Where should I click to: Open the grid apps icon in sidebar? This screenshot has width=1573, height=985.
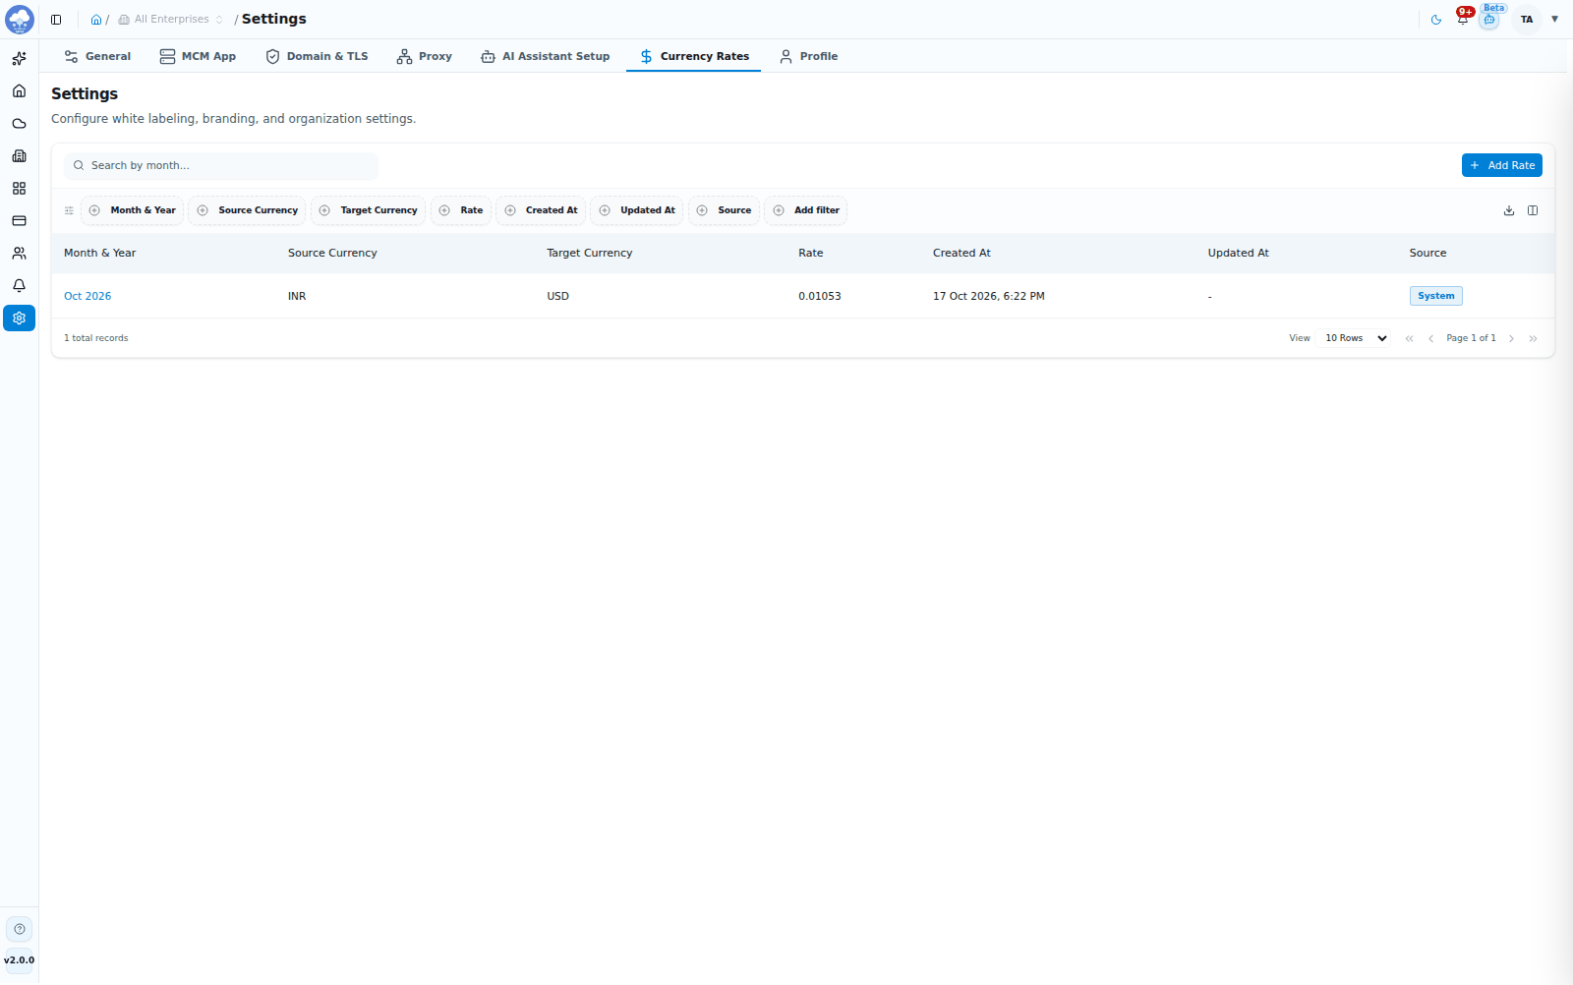point(19,189)
